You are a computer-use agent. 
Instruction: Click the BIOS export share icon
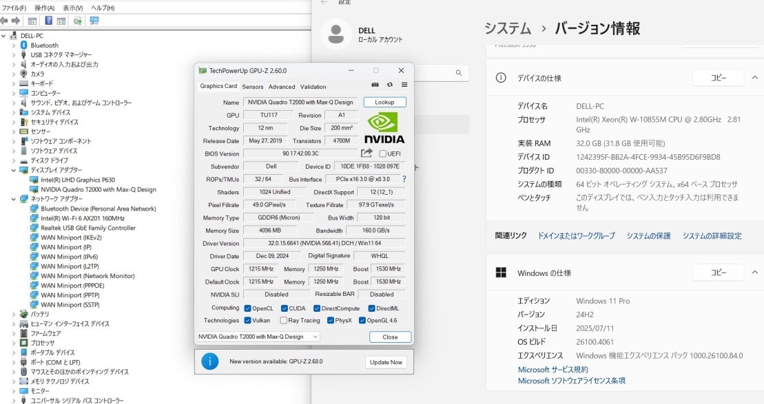point(366,153)
